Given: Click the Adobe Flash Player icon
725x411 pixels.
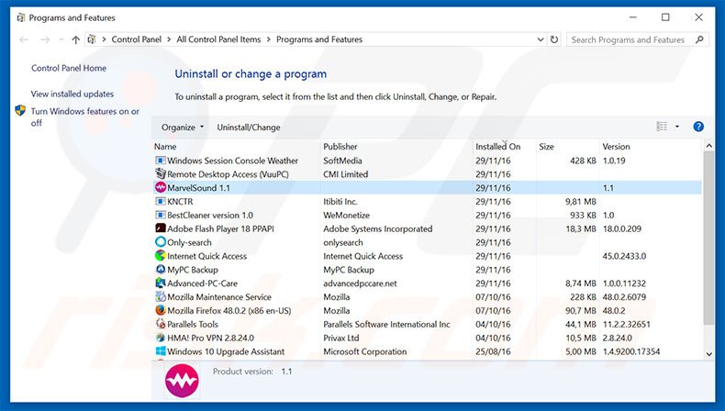Looking at the screenshot, I should 161,228.
